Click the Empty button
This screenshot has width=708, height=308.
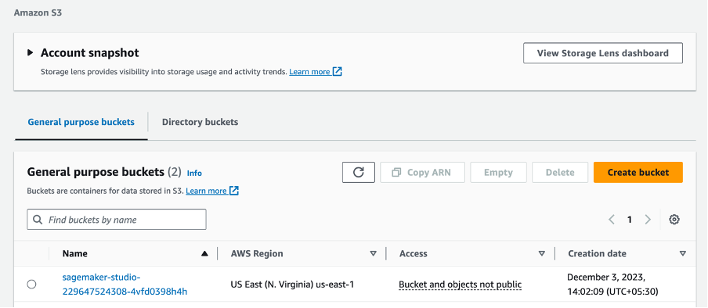click(498, 172)
